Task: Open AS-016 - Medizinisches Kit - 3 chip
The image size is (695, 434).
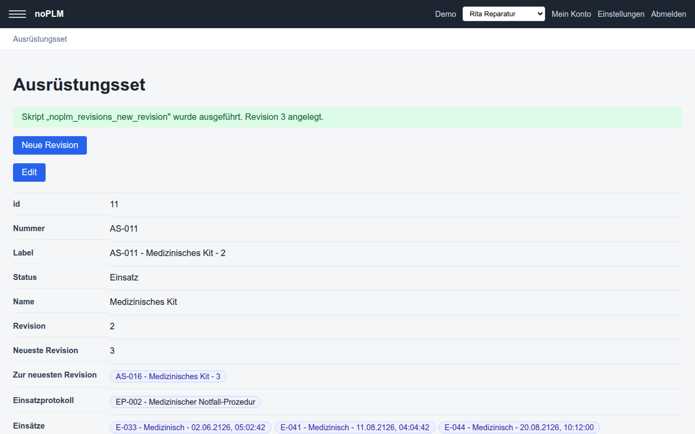Action: click(x=168, y=376)
